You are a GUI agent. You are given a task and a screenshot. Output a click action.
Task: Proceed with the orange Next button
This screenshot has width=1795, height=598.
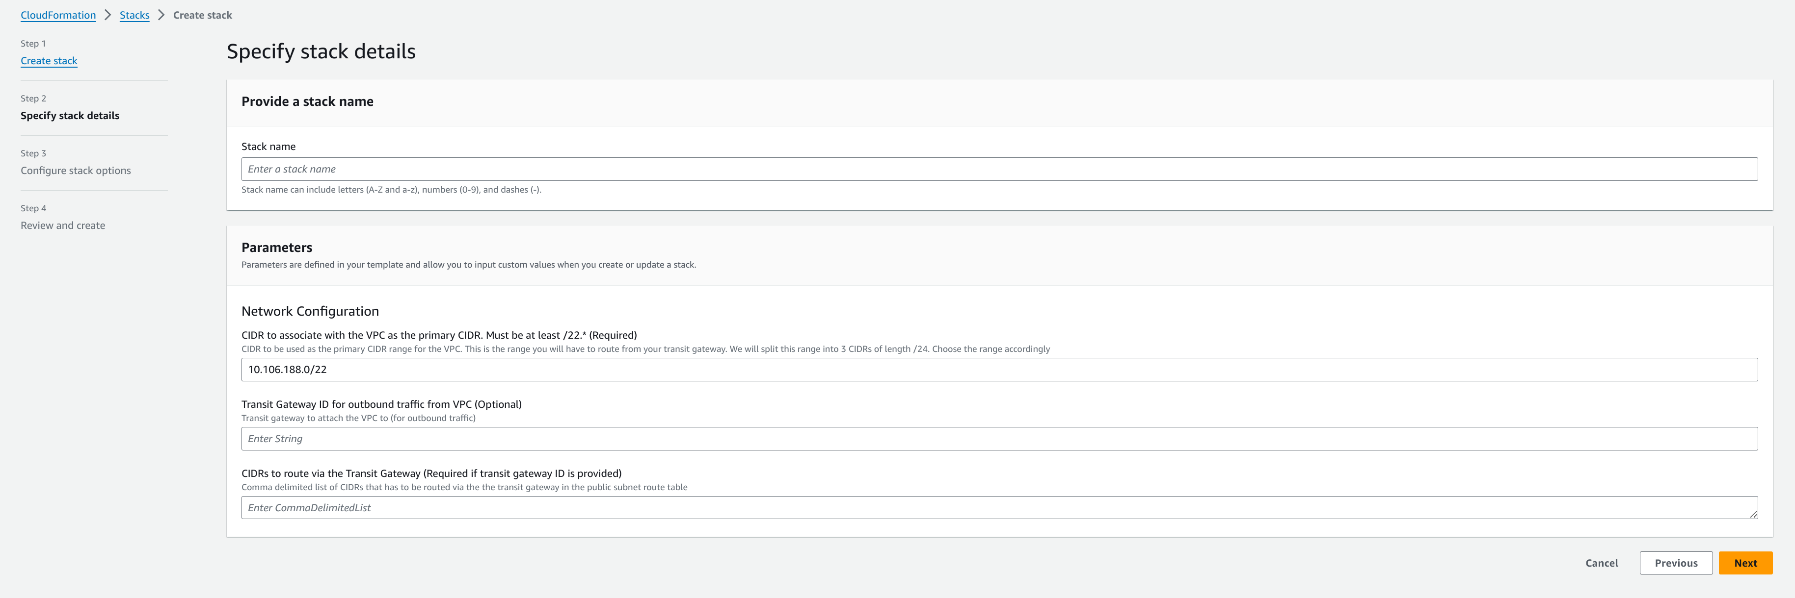tap(1745, 563)
